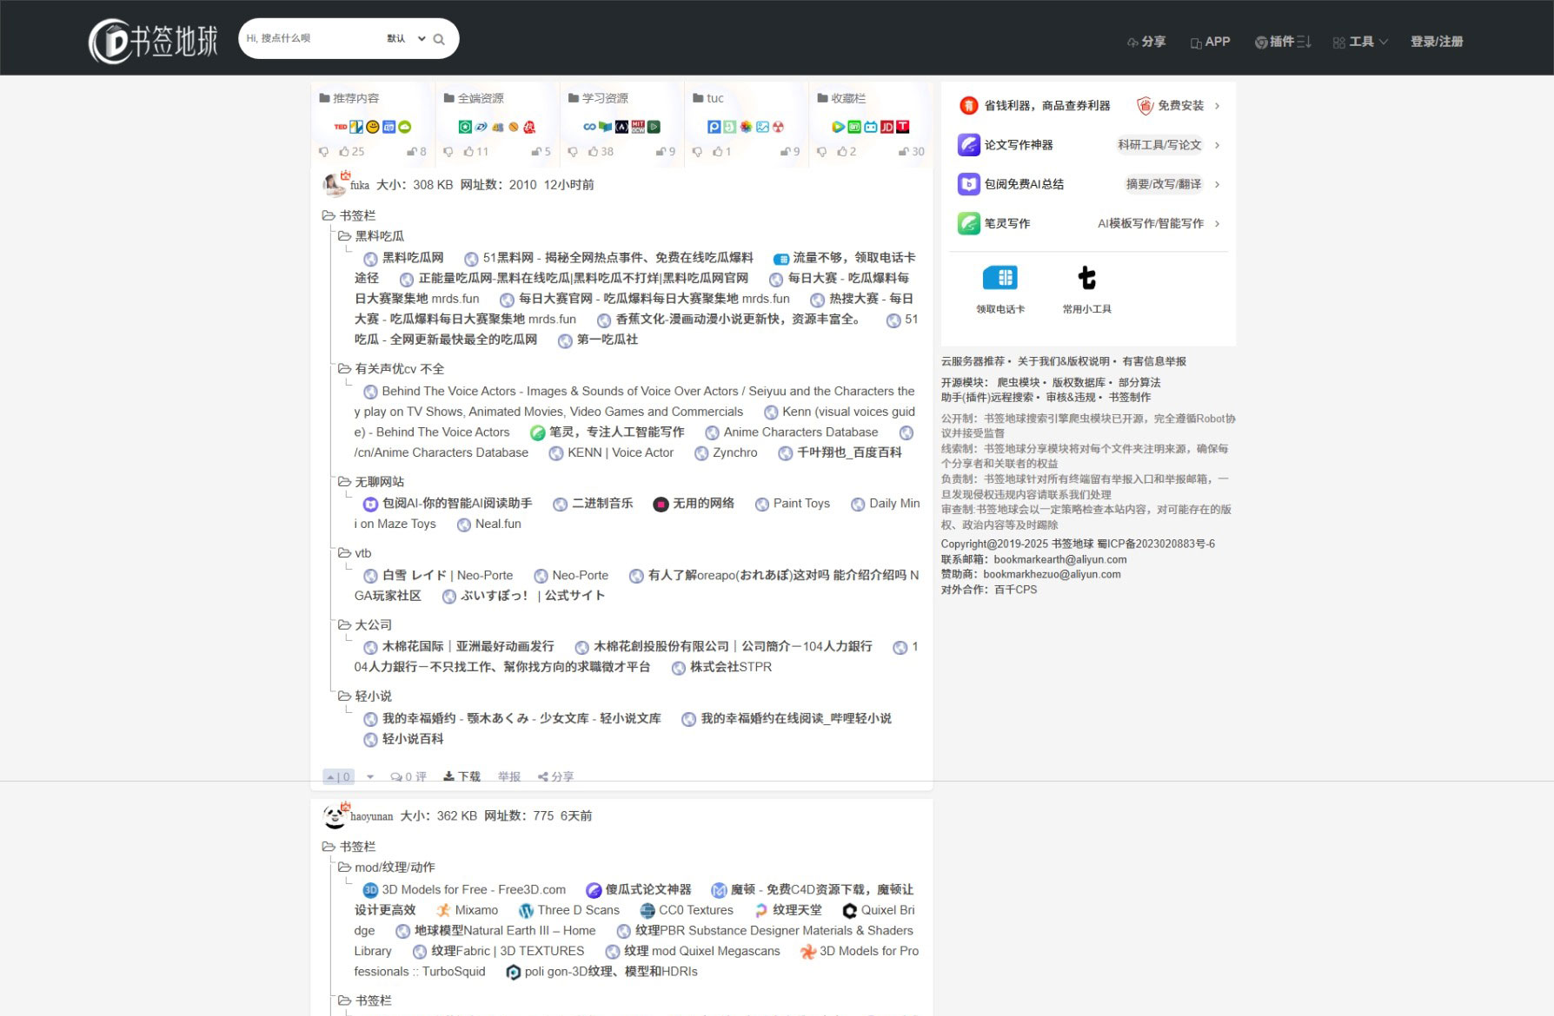
Task: Open the 笔灵写作 green icon in sidebar
Action: pos(967,223)
